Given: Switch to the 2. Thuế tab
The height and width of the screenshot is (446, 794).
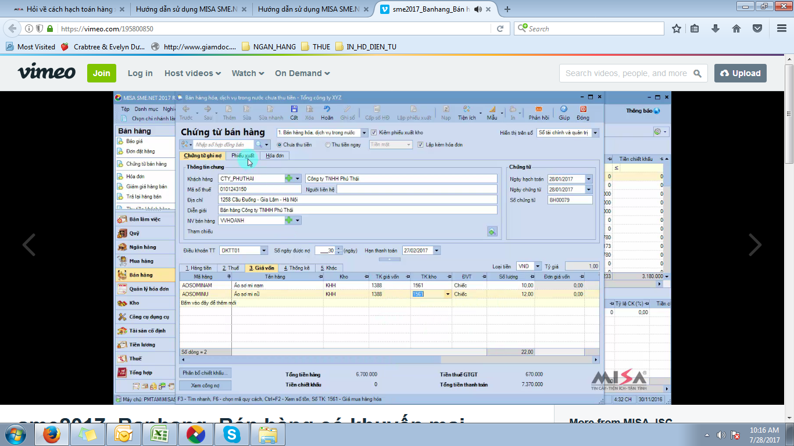Looking at the screenshot, I should [230, 268].
